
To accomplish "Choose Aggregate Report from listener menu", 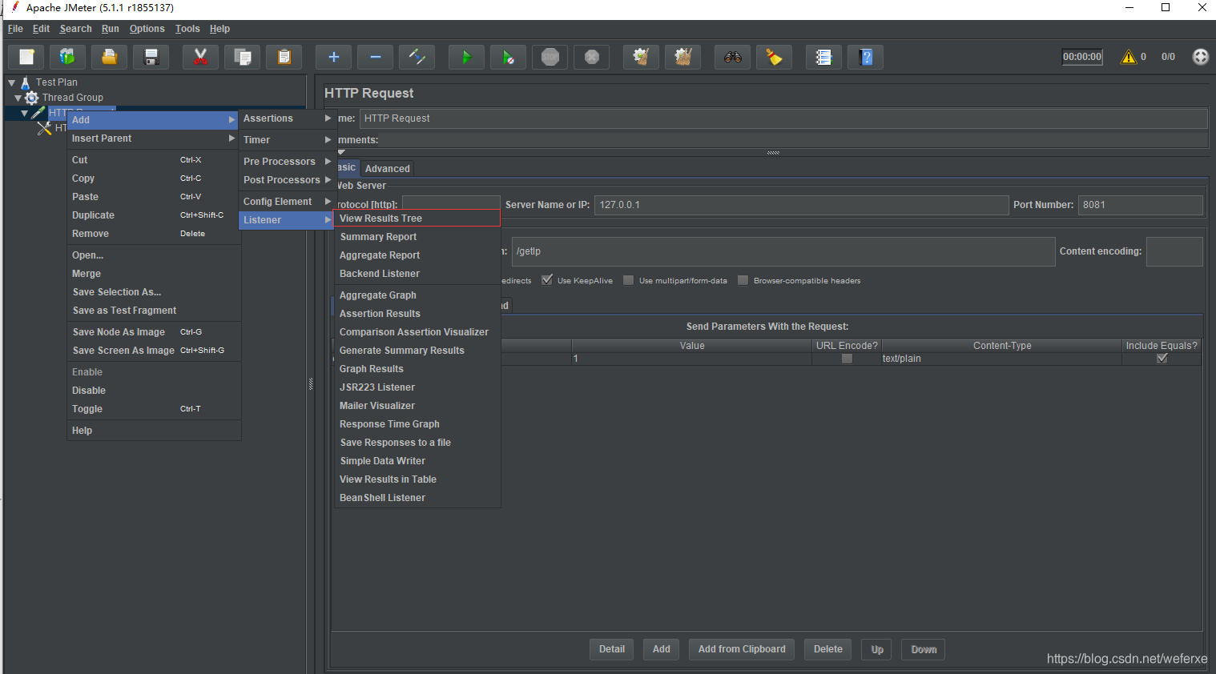I will 417,255.
